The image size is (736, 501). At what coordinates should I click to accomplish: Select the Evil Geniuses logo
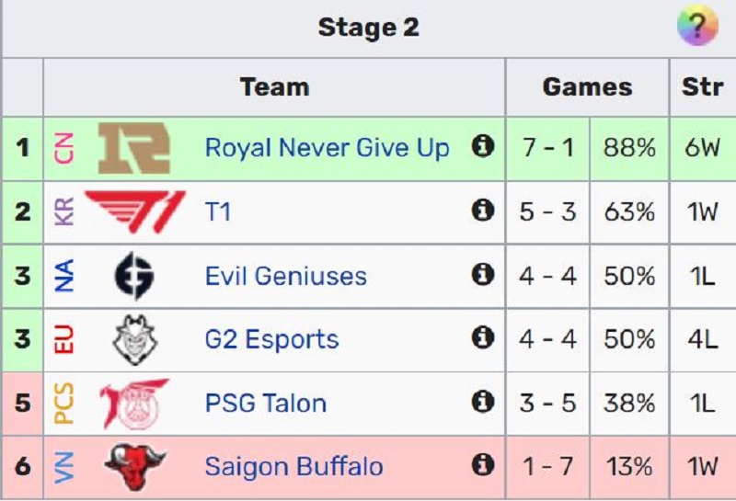[134, 276]
